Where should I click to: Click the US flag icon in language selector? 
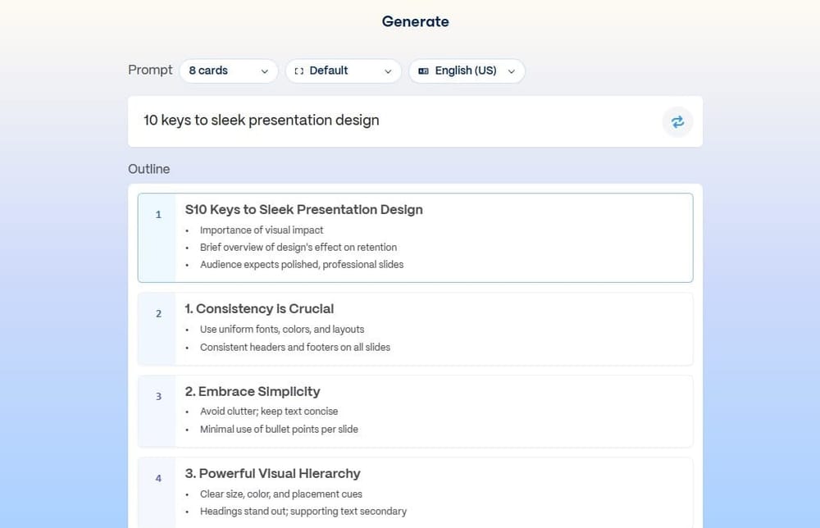click(423, 71)
